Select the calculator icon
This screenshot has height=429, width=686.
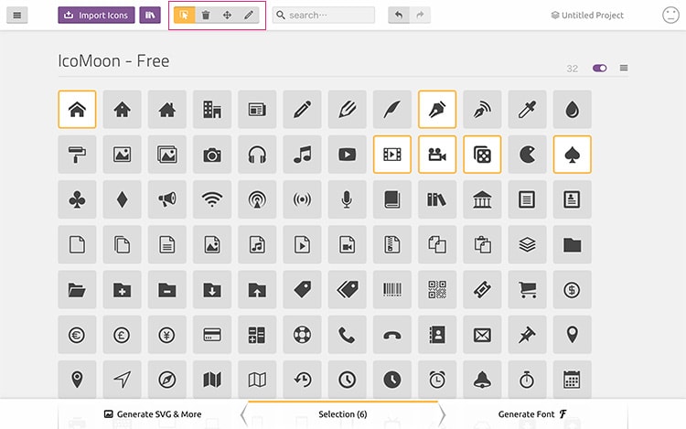coord(257,335)
